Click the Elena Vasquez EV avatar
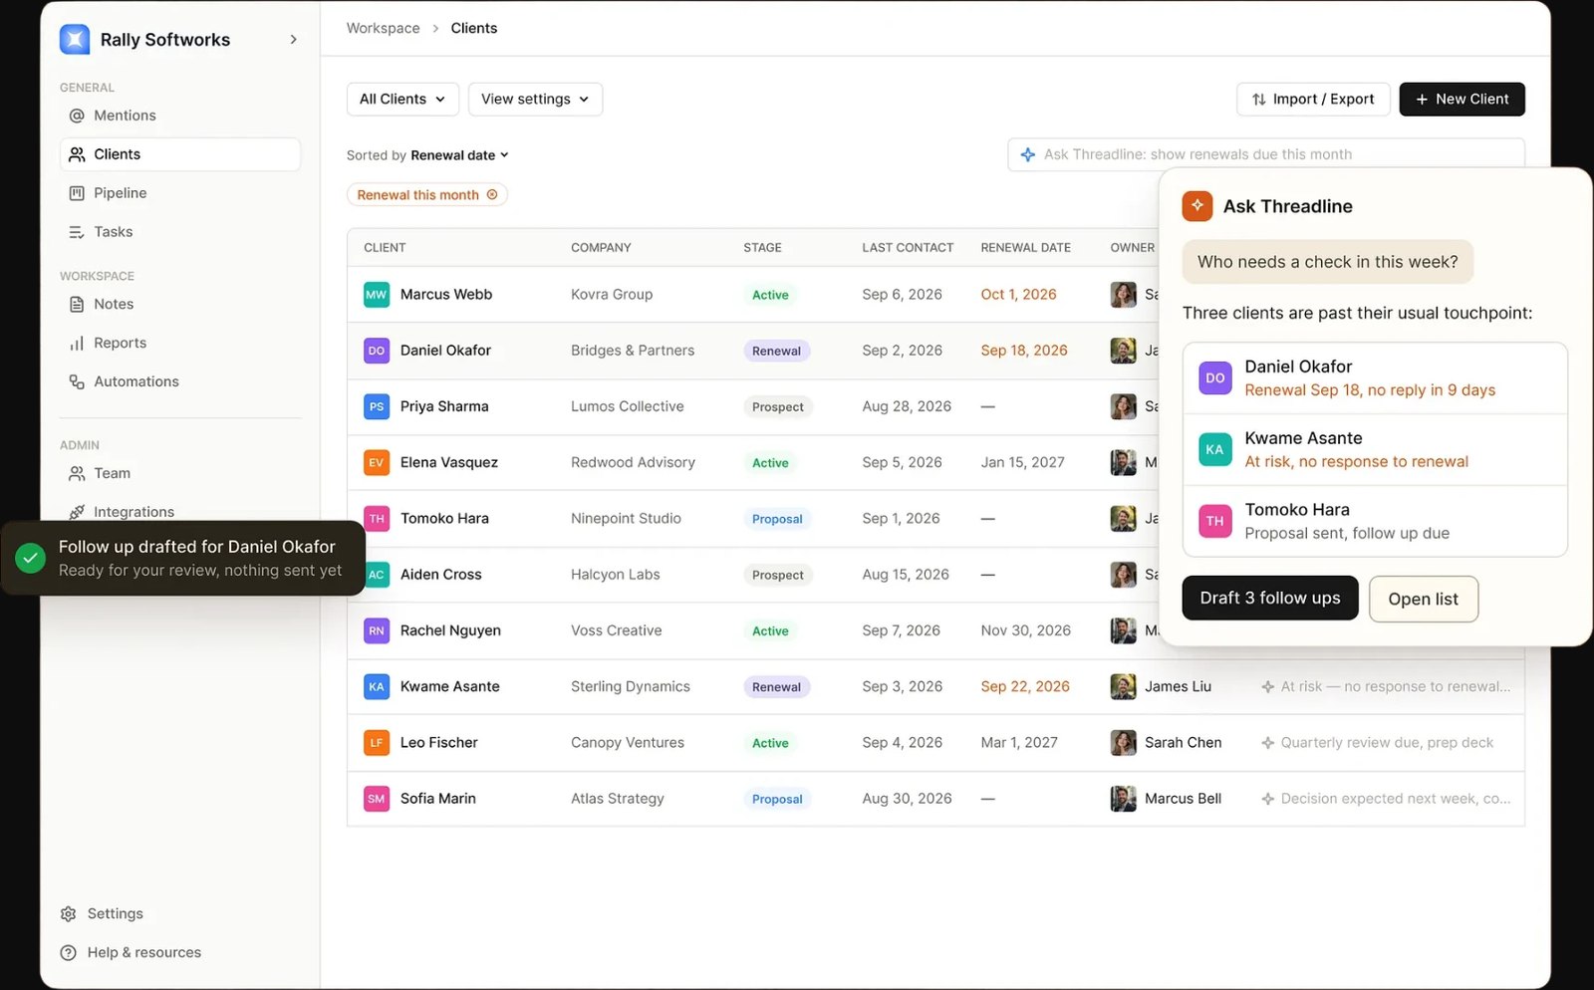The image size is (1594, 990). 377,463
